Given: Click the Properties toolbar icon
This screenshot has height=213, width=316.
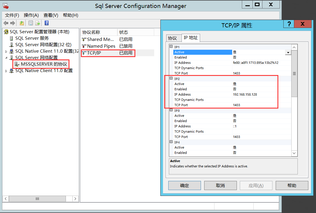Looking at the screenshot, I should tap(31, 23).
